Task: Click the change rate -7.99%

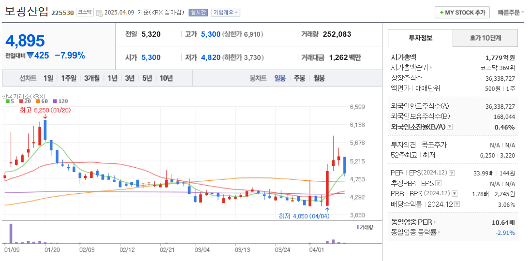Action: 70,56
